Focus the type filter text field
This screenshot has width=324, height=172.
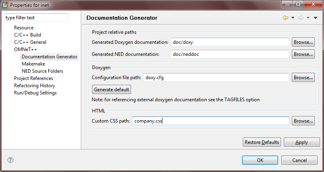pos(36,18)
